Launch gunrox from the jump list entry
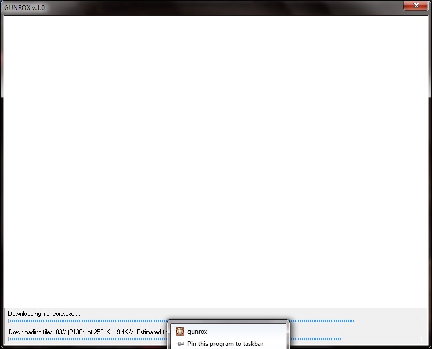 pos(197,332)
